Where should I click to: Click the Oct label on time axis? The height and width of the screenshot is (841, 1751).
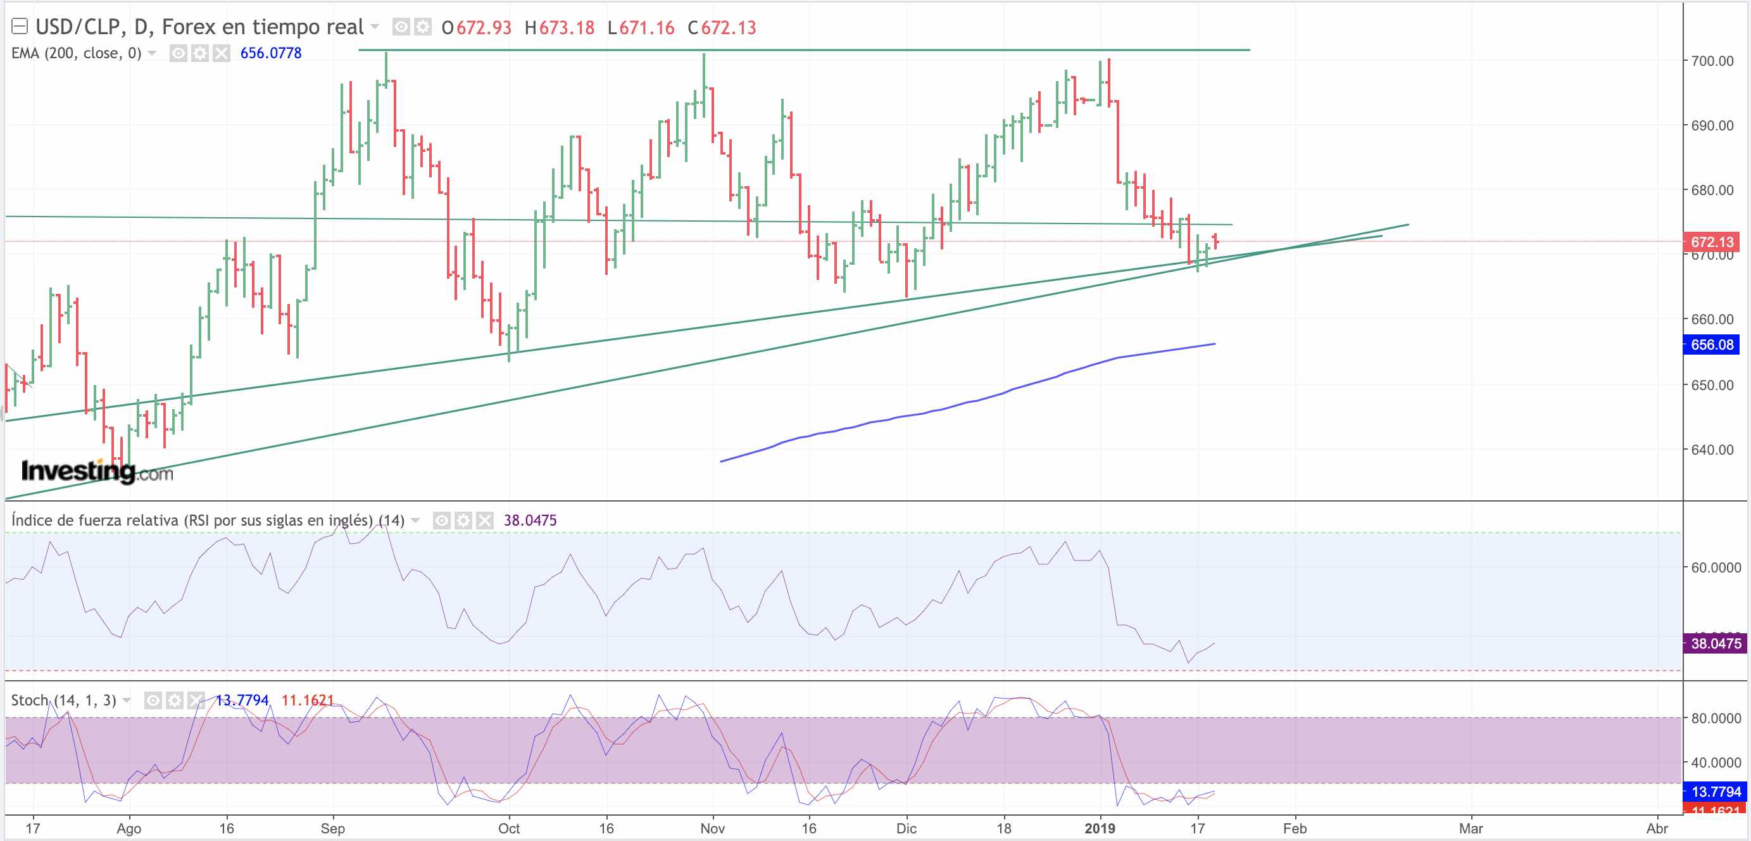[508, 829]
